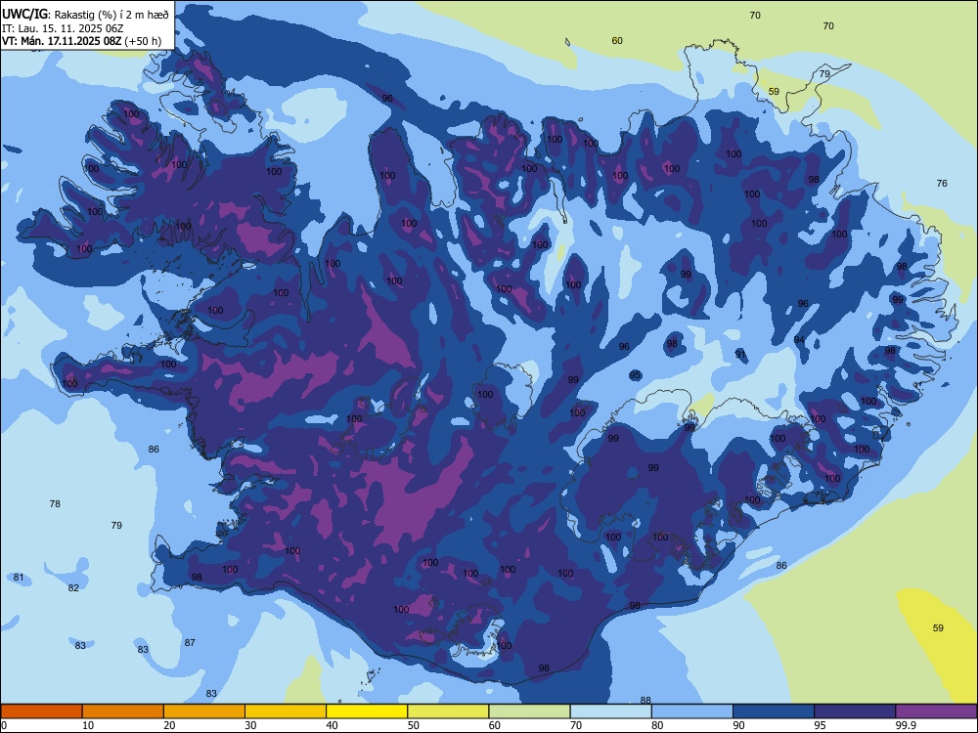Click the '94' humidity value on the map
978x733 pixels.
799,340
